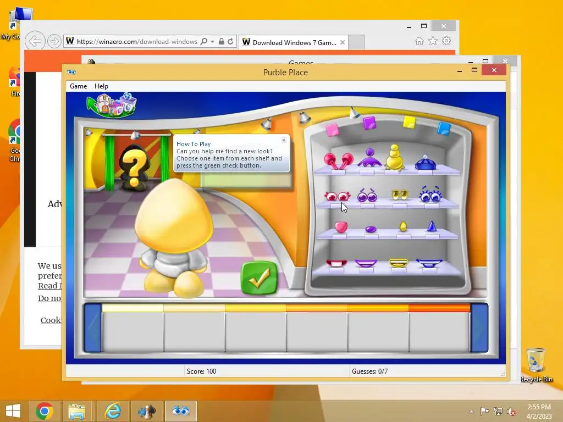
Task: Pick the red heart-shaped nose
Action: (341, 227)
